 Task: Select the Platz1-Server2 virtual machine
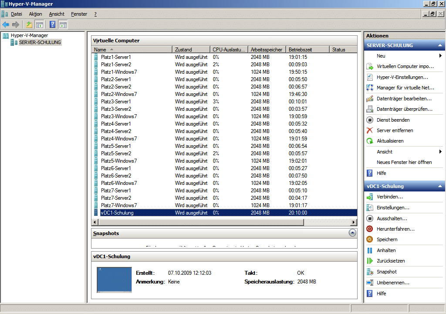(x=225, y=65)
